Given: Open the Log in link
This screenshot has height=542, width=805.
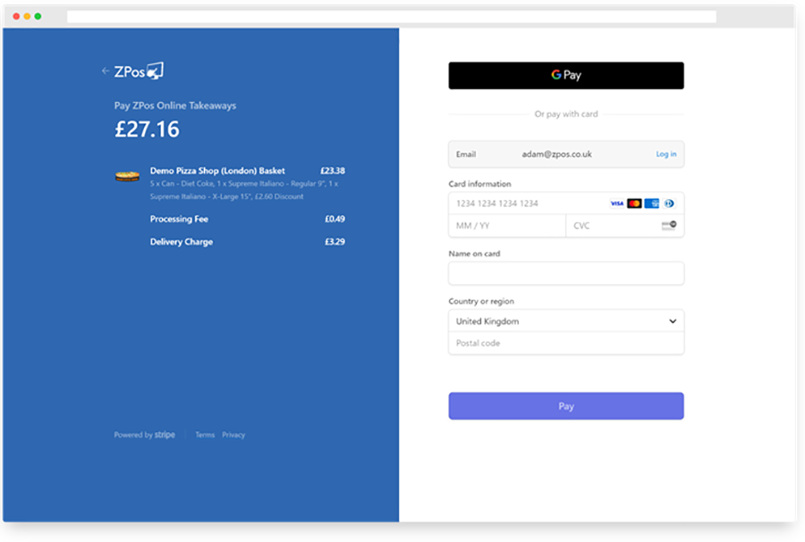Looking at the screenshot, I should pyautogui.click(x=665, y=154).
